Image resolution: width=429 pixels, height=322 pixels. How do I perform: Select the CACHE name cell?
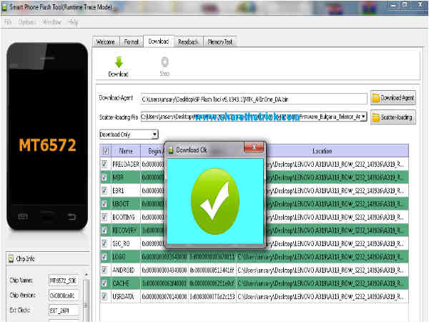click(x=126, y=283)
